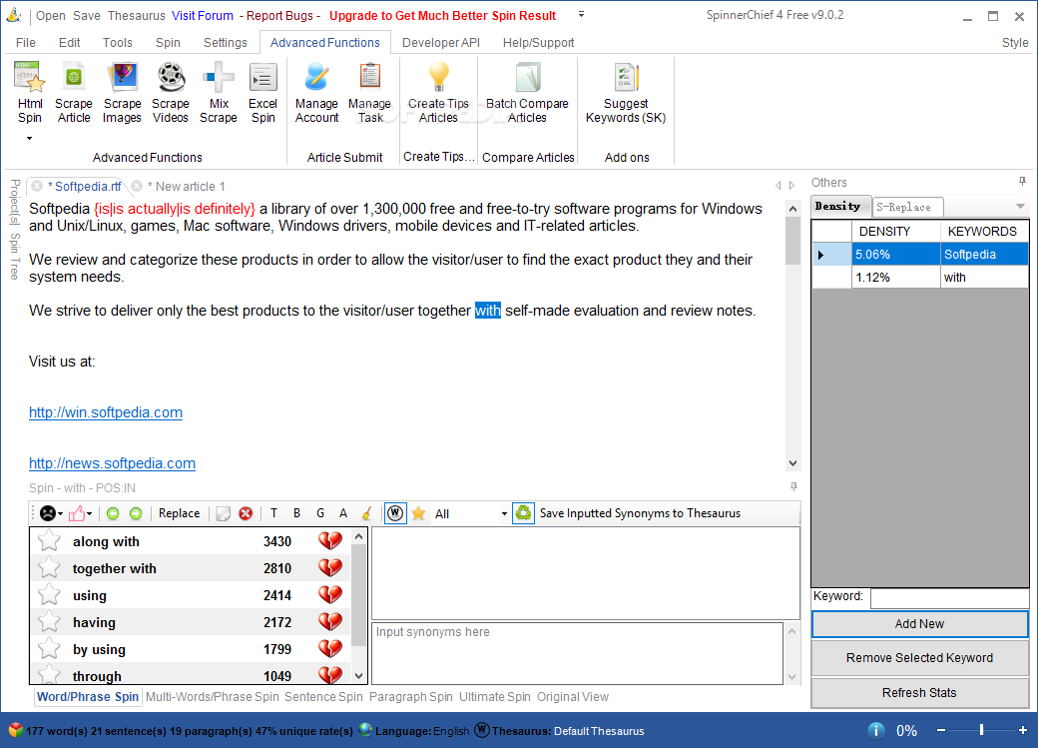Open Manage Account

(316, 93)
